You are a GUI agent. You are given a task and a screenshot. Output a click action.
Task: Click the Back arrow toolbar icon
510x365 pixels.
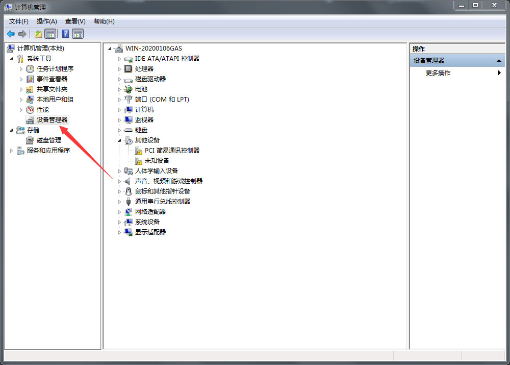click(x=11, y=34)
